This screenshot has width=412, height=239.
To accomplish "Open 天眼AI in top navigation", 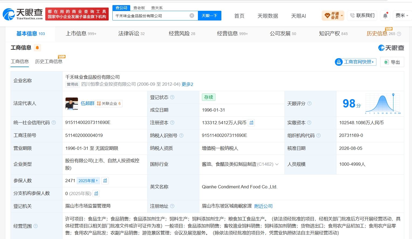I will click(x=298, y=16).
